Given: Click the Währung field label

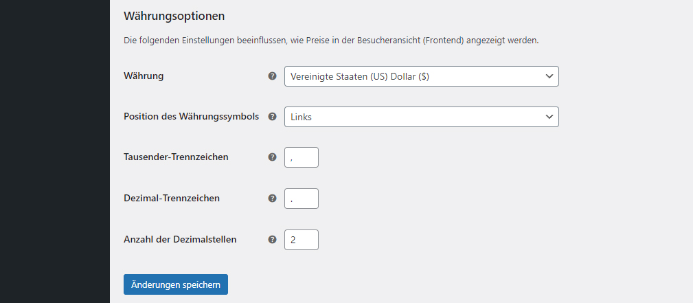Looking at the screenshot, I should 144,76.
